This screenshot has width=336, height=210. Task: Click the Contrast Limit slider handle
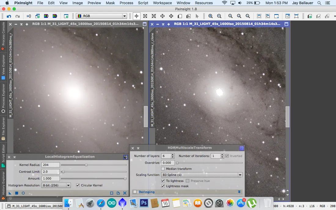tap(63, 172)
